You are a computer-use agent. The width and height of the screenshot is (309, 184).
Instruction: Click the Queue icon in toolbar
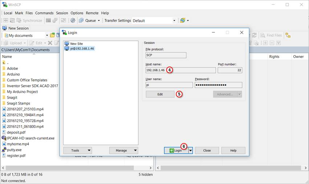[x=81, y=20]
